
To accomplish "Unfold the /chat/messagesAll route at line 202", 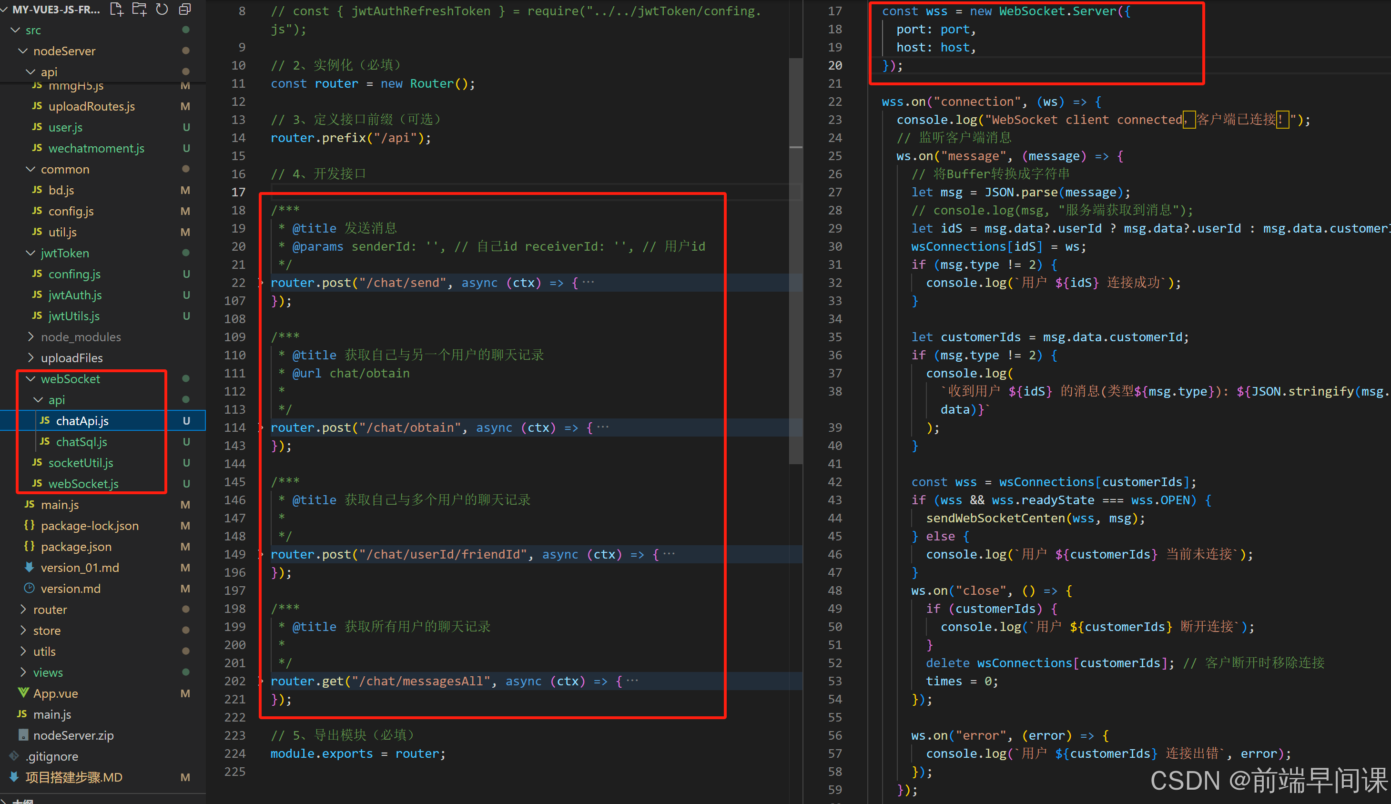I will 261,682.
